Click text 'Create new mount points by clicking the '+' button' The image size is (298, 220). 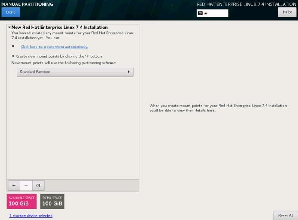click(59, 56)
